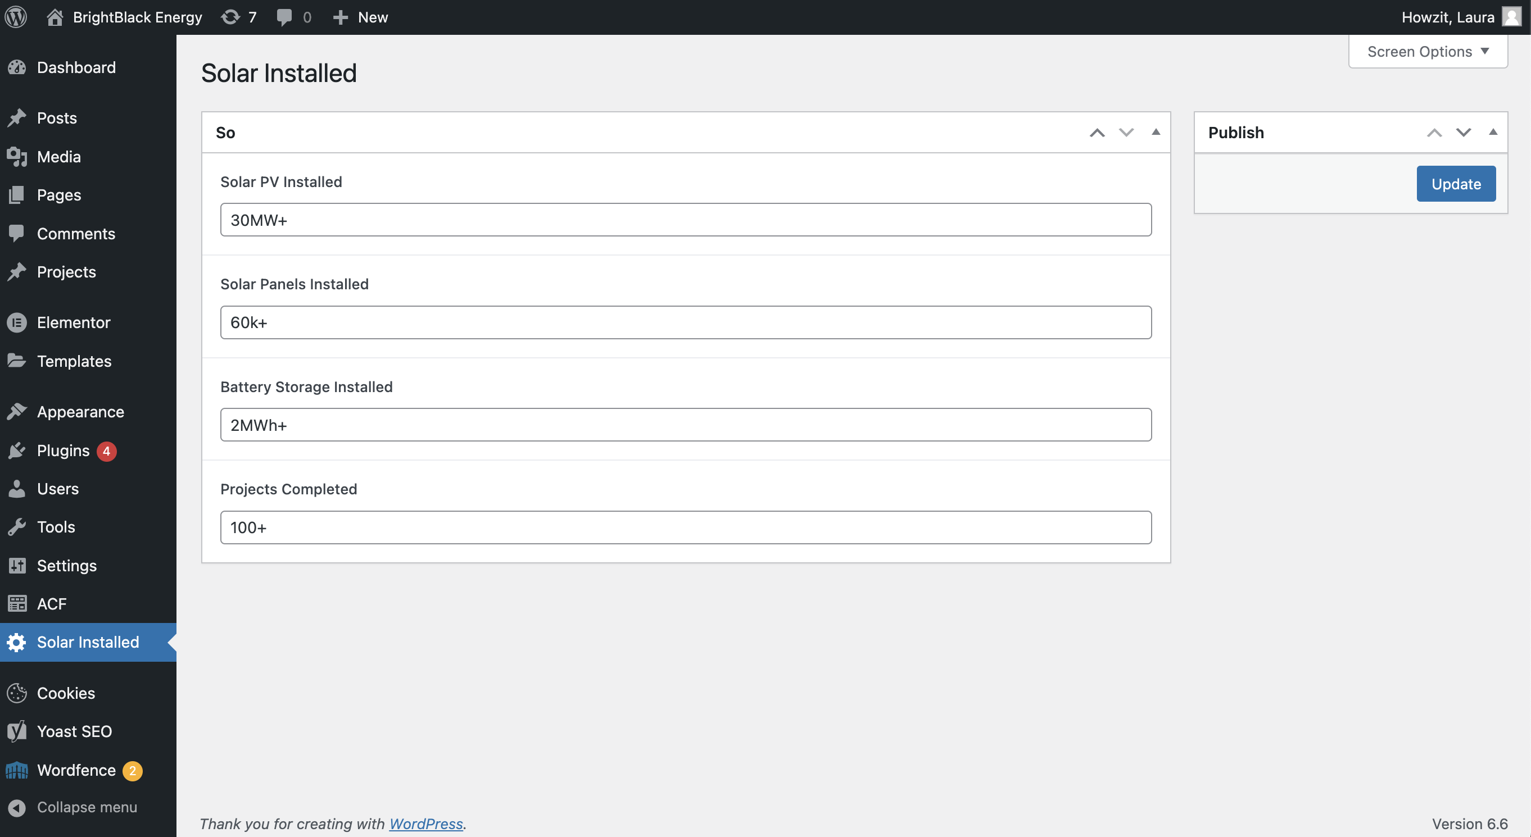The image size is (1531, 837).
Task: Open the Plugins menu item
Action: 63,451
